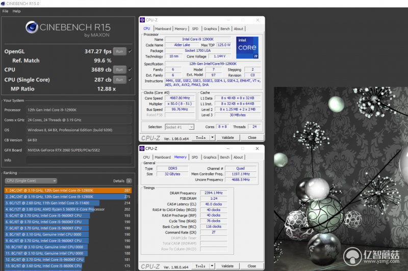
Task: Open Bench tab in upper CPU-Z window
Action: 225,29
